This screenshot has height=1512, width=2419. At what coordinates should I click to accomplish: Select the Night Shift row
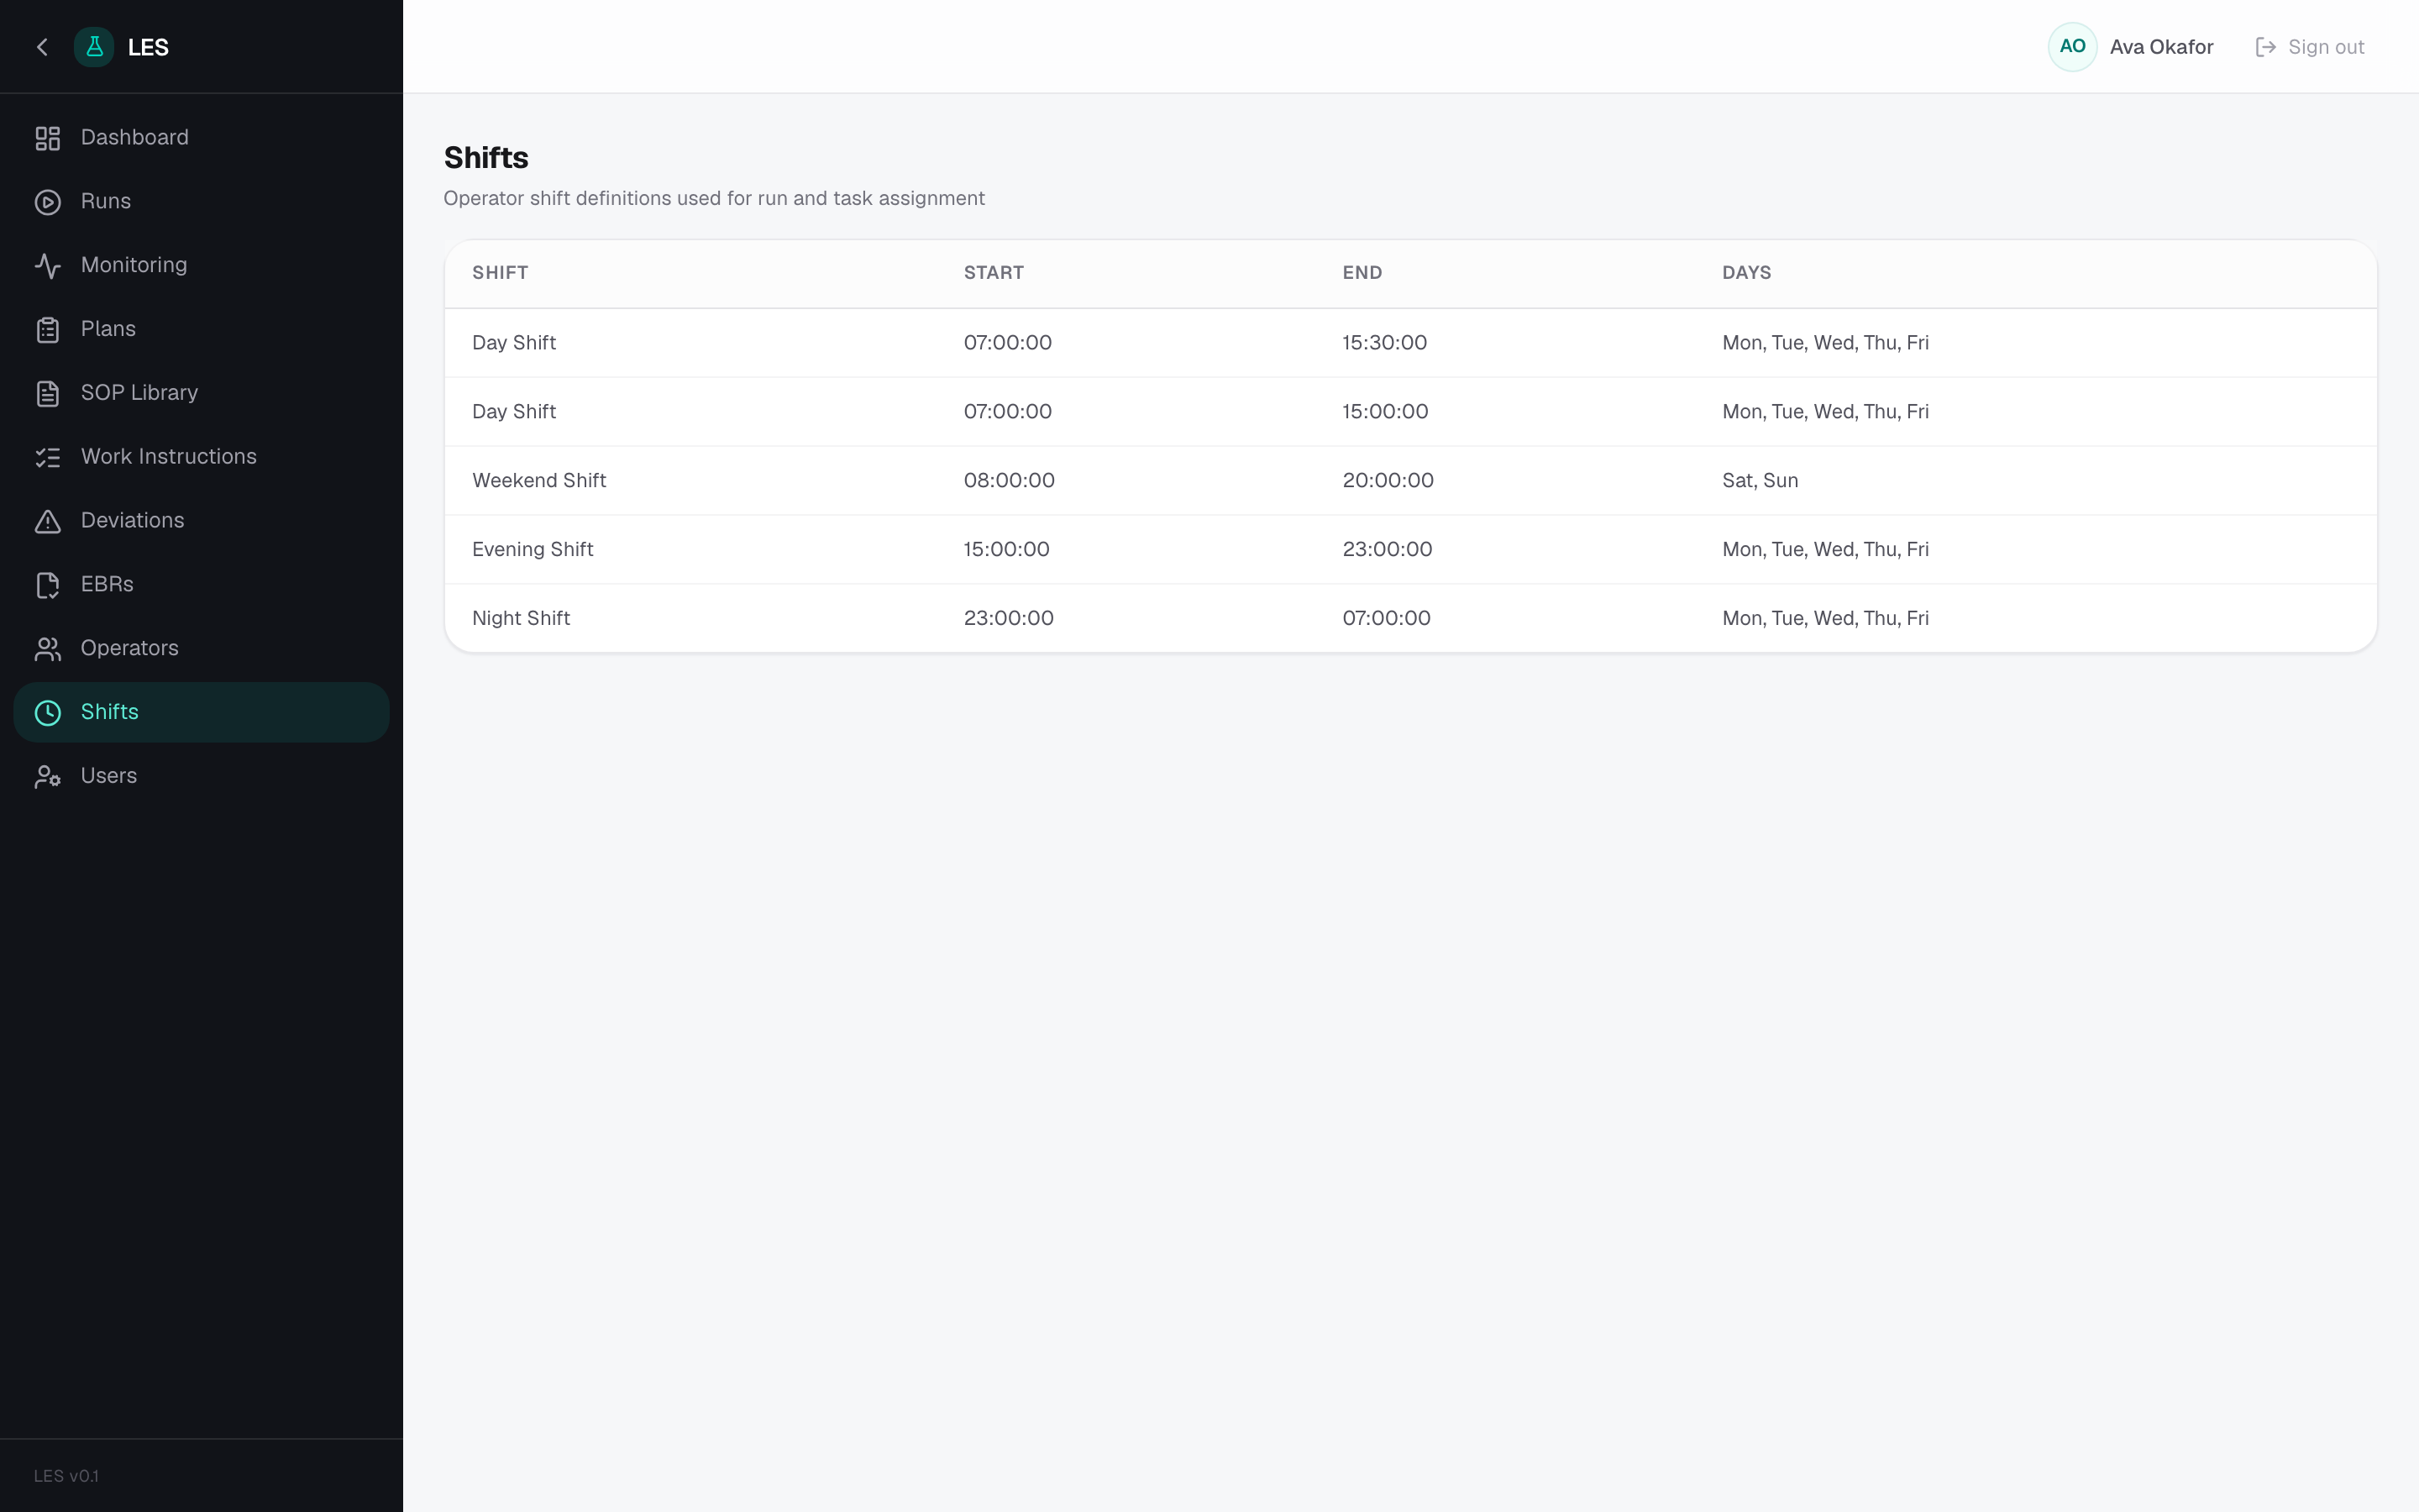tap(1410, 618)
